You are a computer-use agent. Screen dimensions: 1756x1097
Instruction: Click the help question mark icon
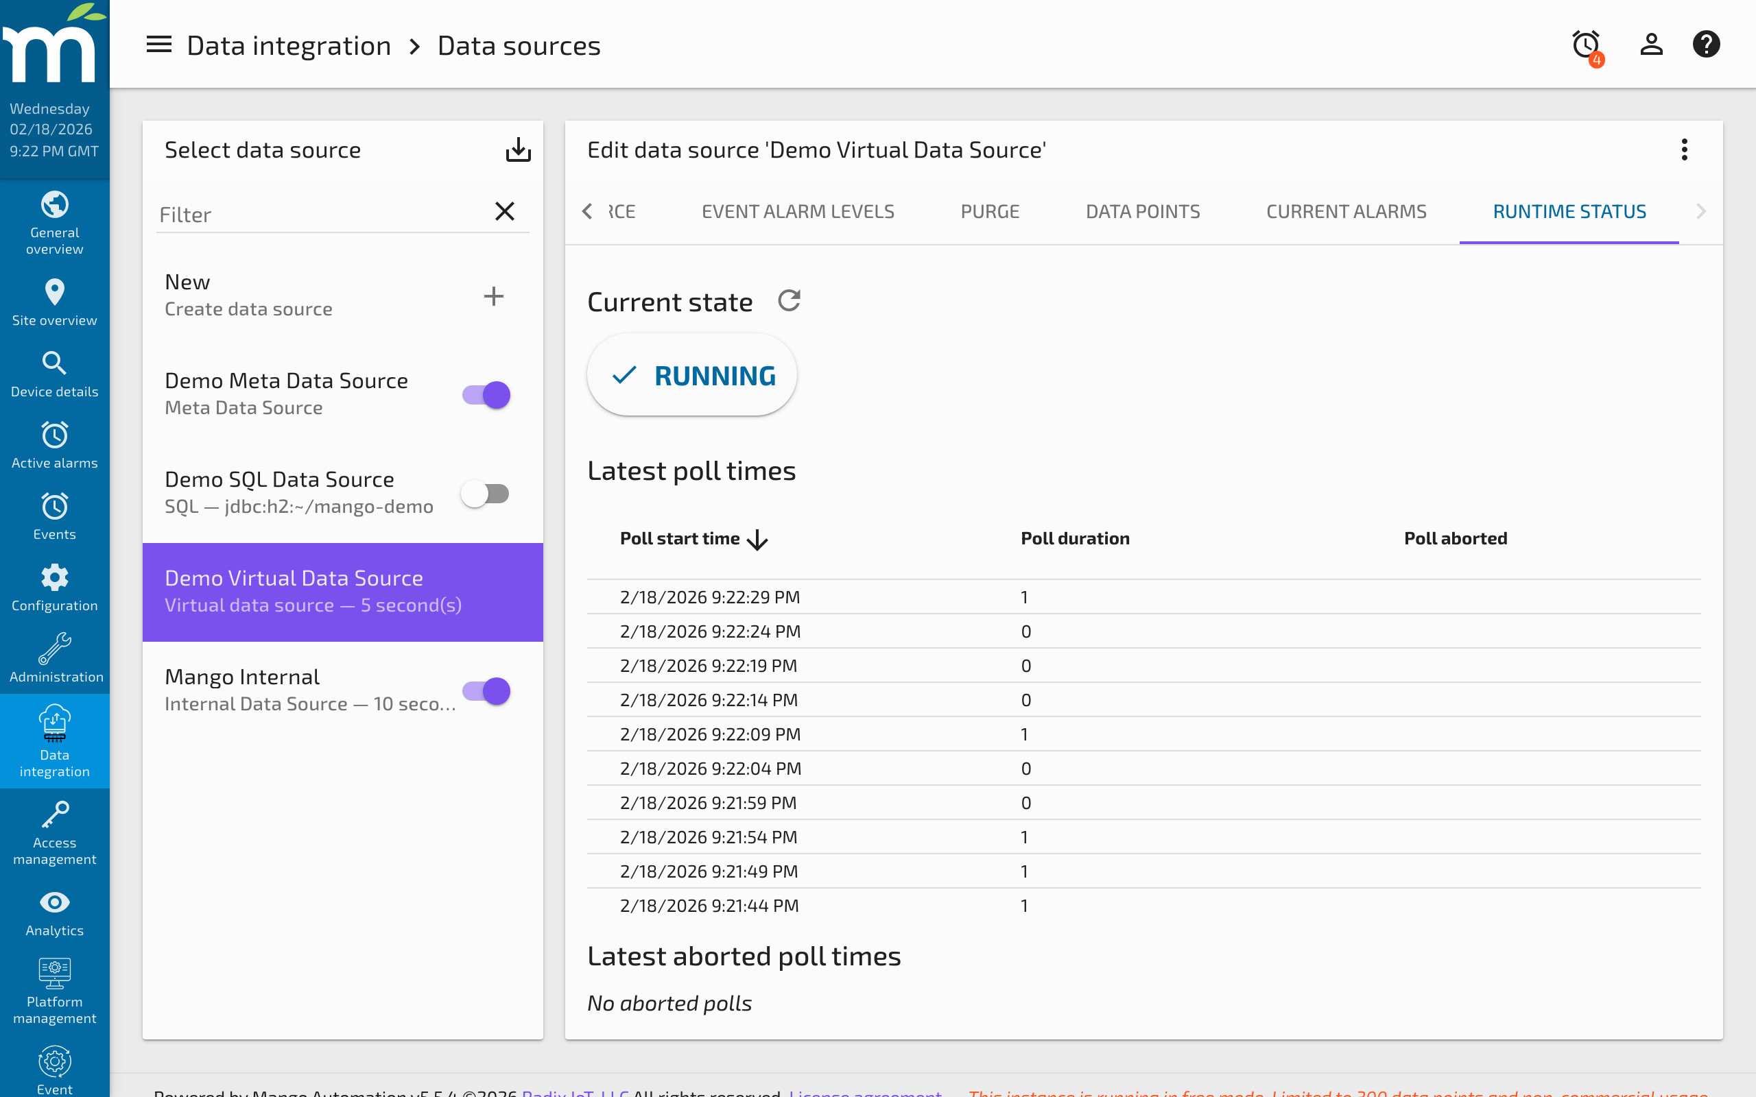click(x=1706, y=43)
